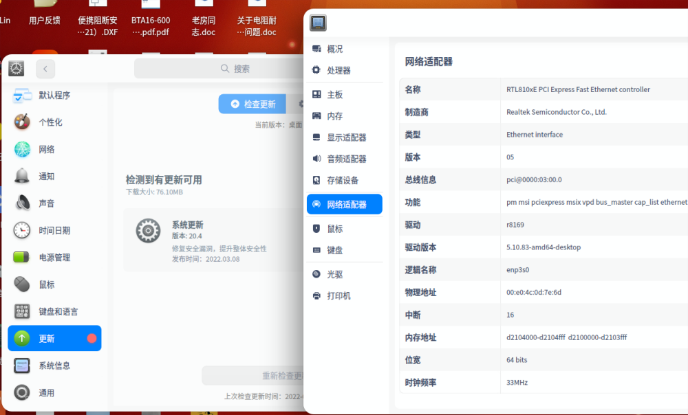Click the pci@0000:03:00.0 bus info

click(534, 179)
